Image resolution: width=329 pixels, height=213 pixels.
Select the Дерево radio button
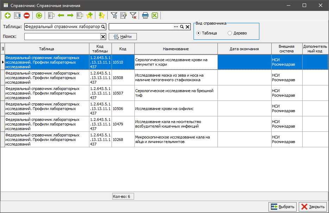tap(230, 33)
